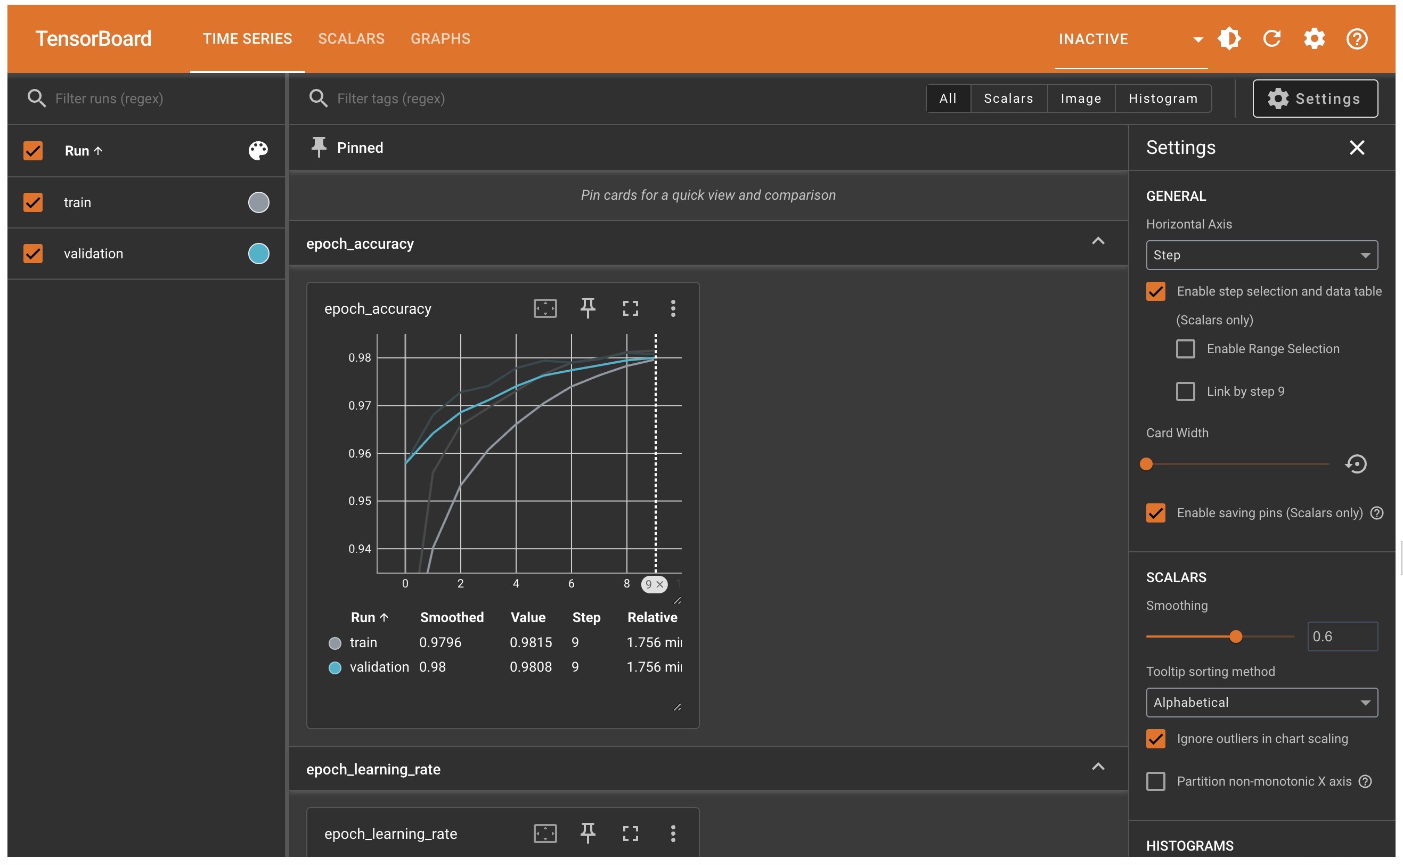Reset card width with the reset icon
The image size is (1403, 865).
click(1356, 464)
